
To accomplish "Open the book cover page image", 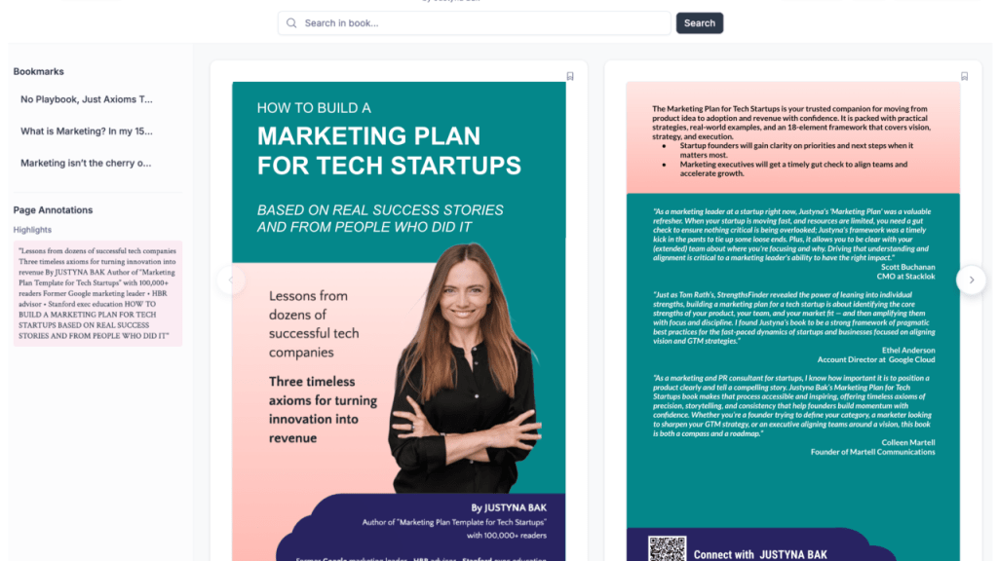I will pyautogui.click(x=399, y=321).
